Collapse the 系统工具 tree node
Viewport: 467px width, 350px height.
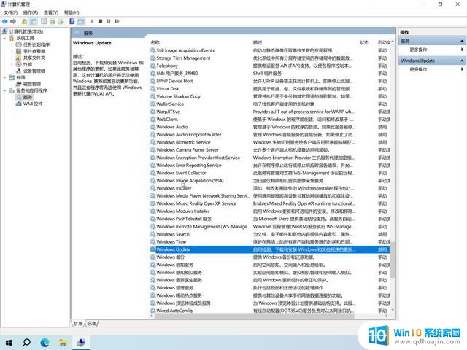tap(5, 38)
